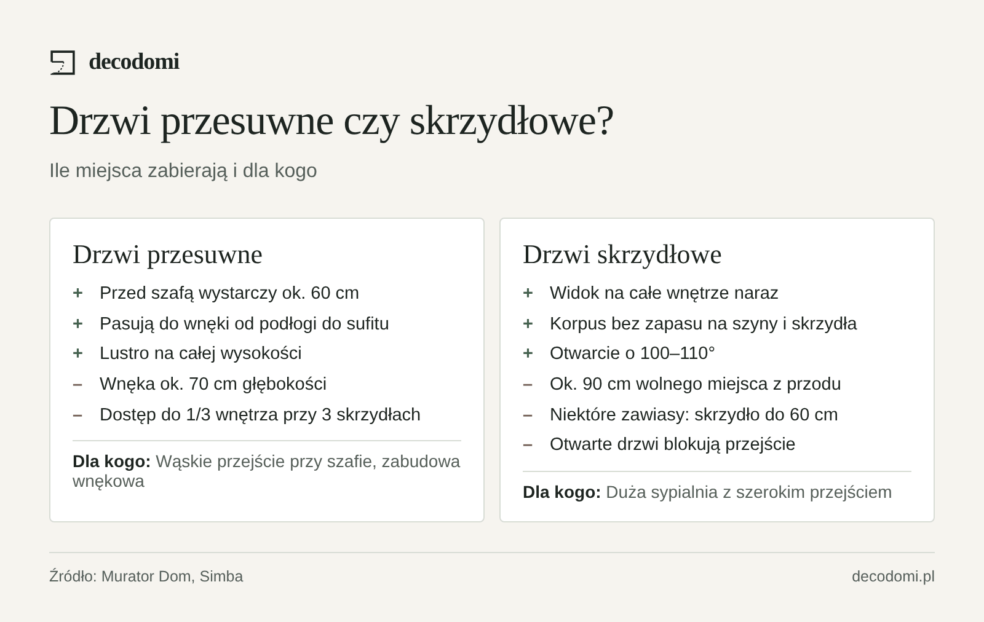Open the decodomi.pl link in footer
This screenshot has width=984, height=622.
point(893,576)
